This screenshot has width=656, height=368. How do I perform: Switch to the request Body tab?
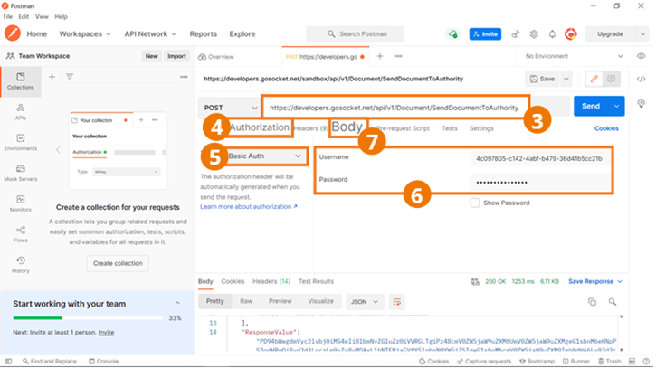click(347, 127)
